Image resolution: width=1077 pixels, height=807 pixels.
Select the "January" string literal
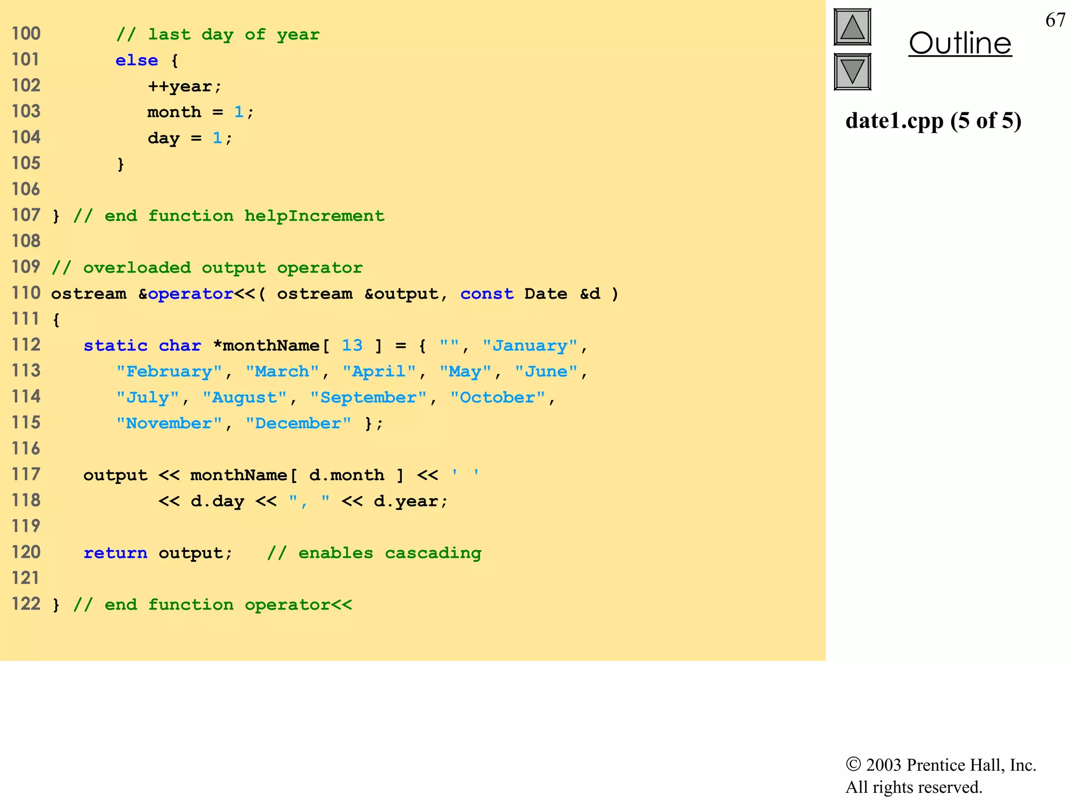(530, 346)
